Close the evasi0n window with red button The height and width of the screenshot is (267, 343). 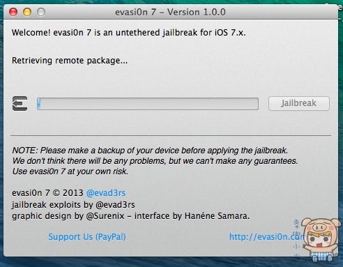(x=13, y=12)
